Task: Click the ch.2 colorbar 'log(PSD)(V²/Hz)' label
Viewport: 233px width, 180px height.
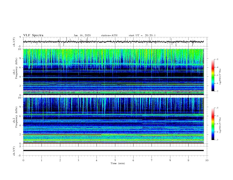Action: [x=220, y=125]
